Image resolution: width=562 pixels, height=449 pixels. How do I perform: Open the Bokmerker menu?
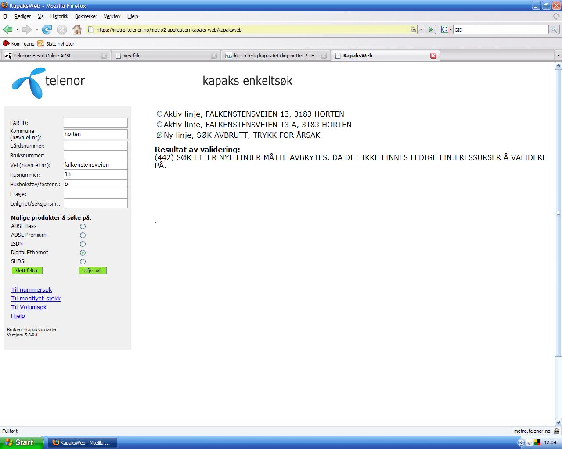[86, 16]
